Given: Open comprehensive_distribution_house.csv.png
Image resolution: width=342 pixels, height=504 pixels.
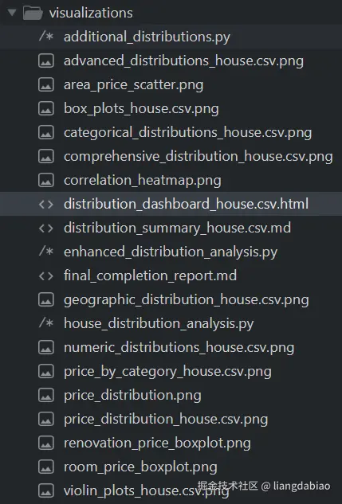Looking at the screenshot, I should coord(199,157).
